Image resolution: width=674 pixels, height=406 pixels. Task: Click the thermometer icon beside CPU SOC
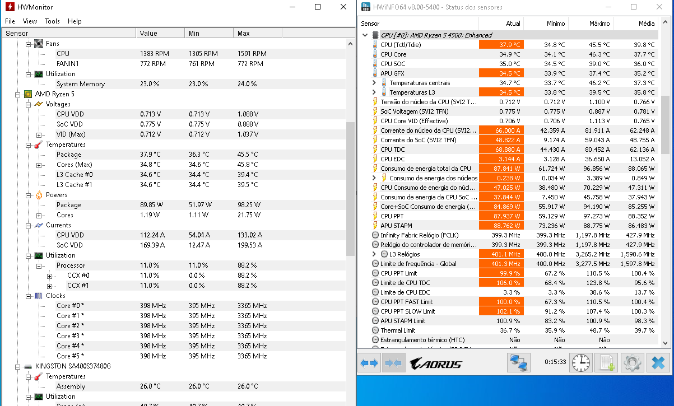(x=375, y=64)
